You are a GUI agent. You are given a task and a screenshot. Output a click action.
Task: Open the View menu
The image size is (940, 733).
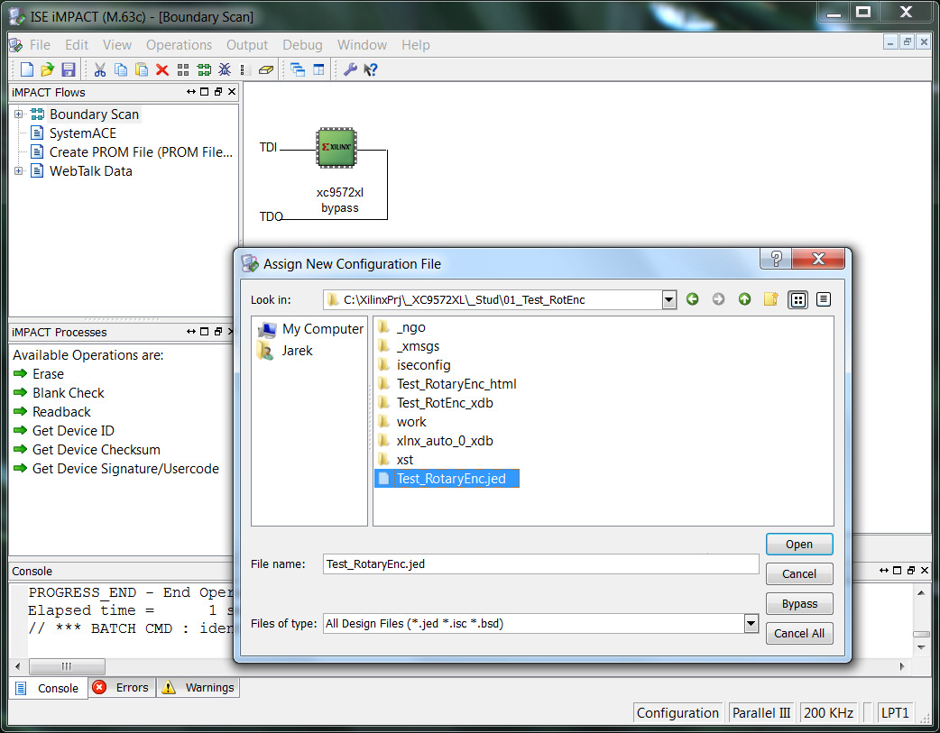click(x=117, y=45)
